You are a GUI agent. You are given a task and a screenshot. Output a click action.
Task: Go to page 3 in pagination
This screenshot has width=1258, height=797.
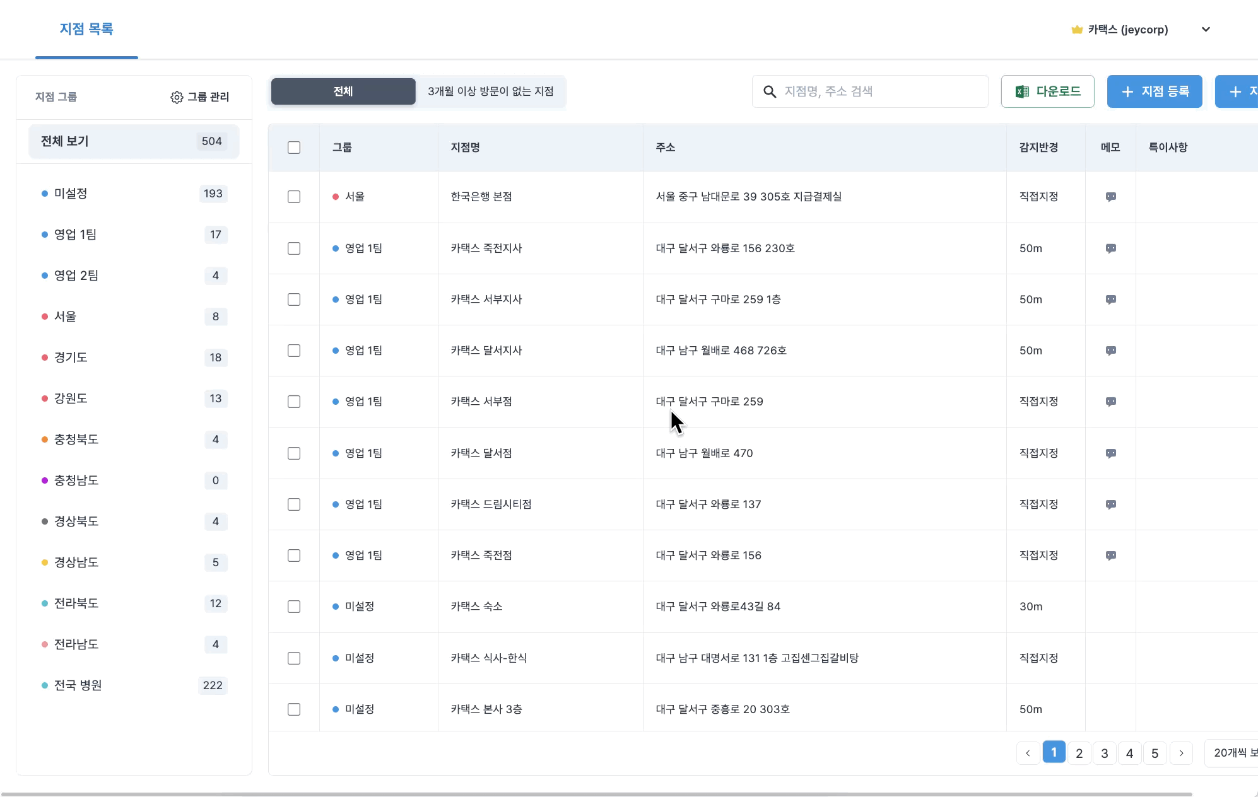click(1105, 753)
